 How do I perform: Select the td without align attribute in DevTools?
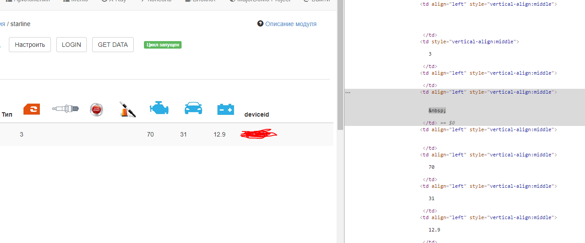pyautogui.click(x=469, y=42)
